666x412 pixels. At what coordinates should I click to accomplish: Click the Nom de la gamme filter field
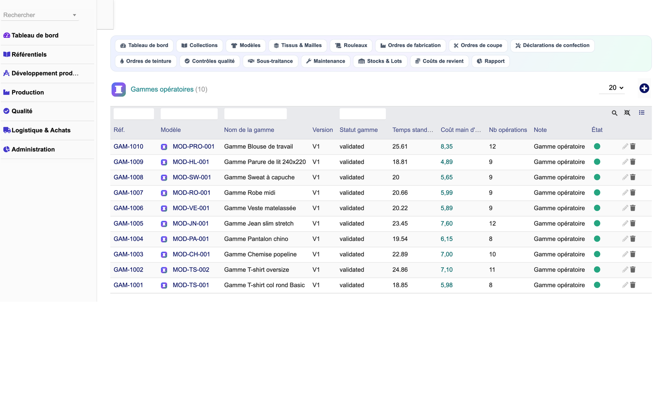point(255,114)
